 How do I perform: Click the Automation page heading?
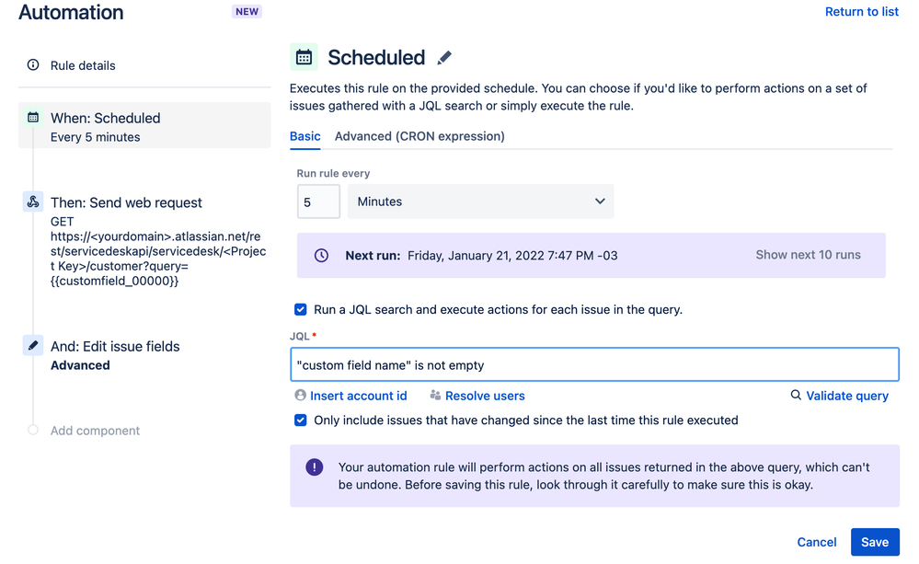coord(71,12)
